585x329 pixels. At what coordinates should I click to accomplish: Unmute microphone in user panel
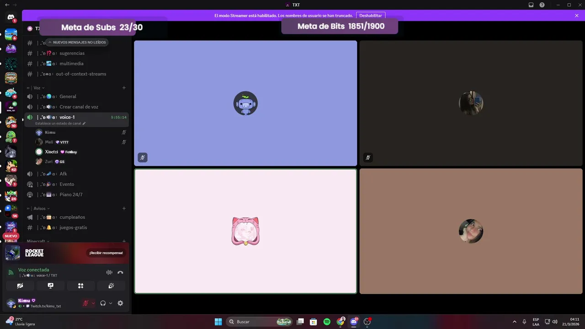tap(85, 303)
